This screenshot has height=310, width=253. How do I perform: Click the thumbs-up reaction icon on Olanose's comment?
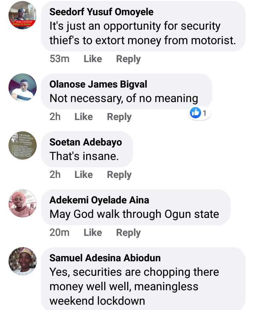tap(195, 113)
